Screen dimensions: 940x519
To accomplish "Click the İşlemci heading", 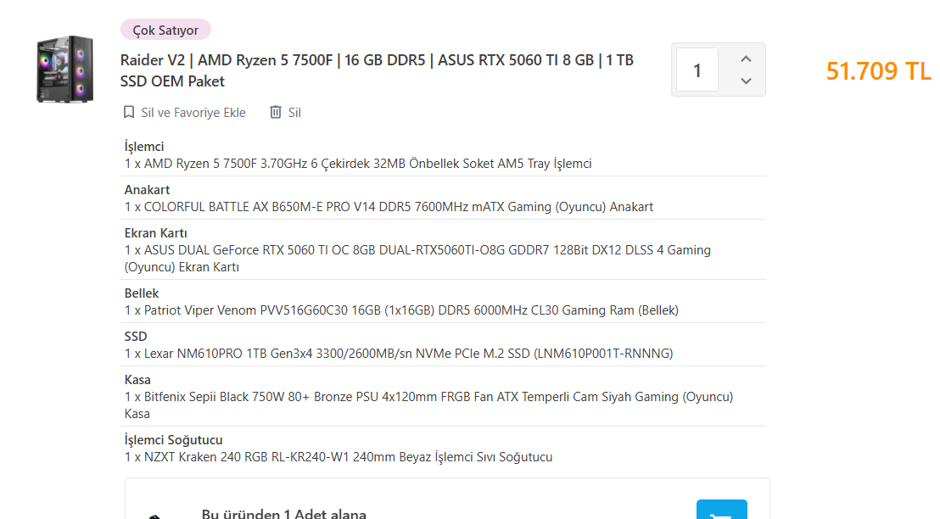I will (144, 147).
